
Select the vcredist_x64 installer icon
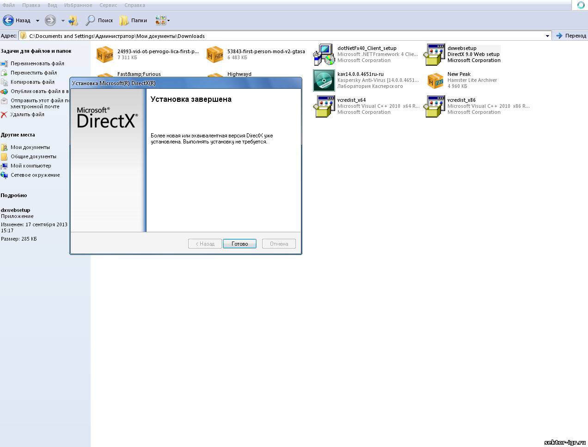(324, 106)
